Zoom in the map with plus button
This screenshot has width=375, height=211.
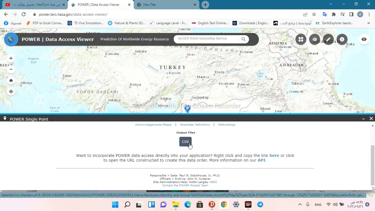(x=11, y=58)
